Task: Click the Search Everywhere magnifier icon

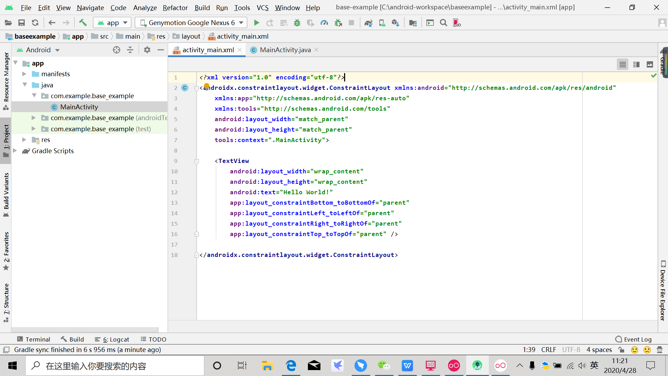Action: (444, 23)
